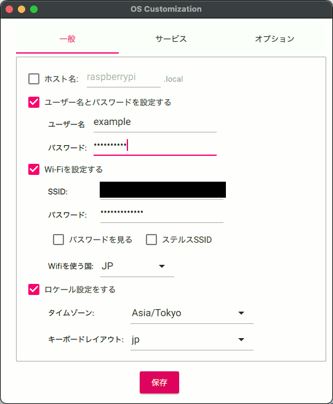Toggle the Wi-Fiを設定する checkbox
The image size is (333, 404).
[34, 169]
